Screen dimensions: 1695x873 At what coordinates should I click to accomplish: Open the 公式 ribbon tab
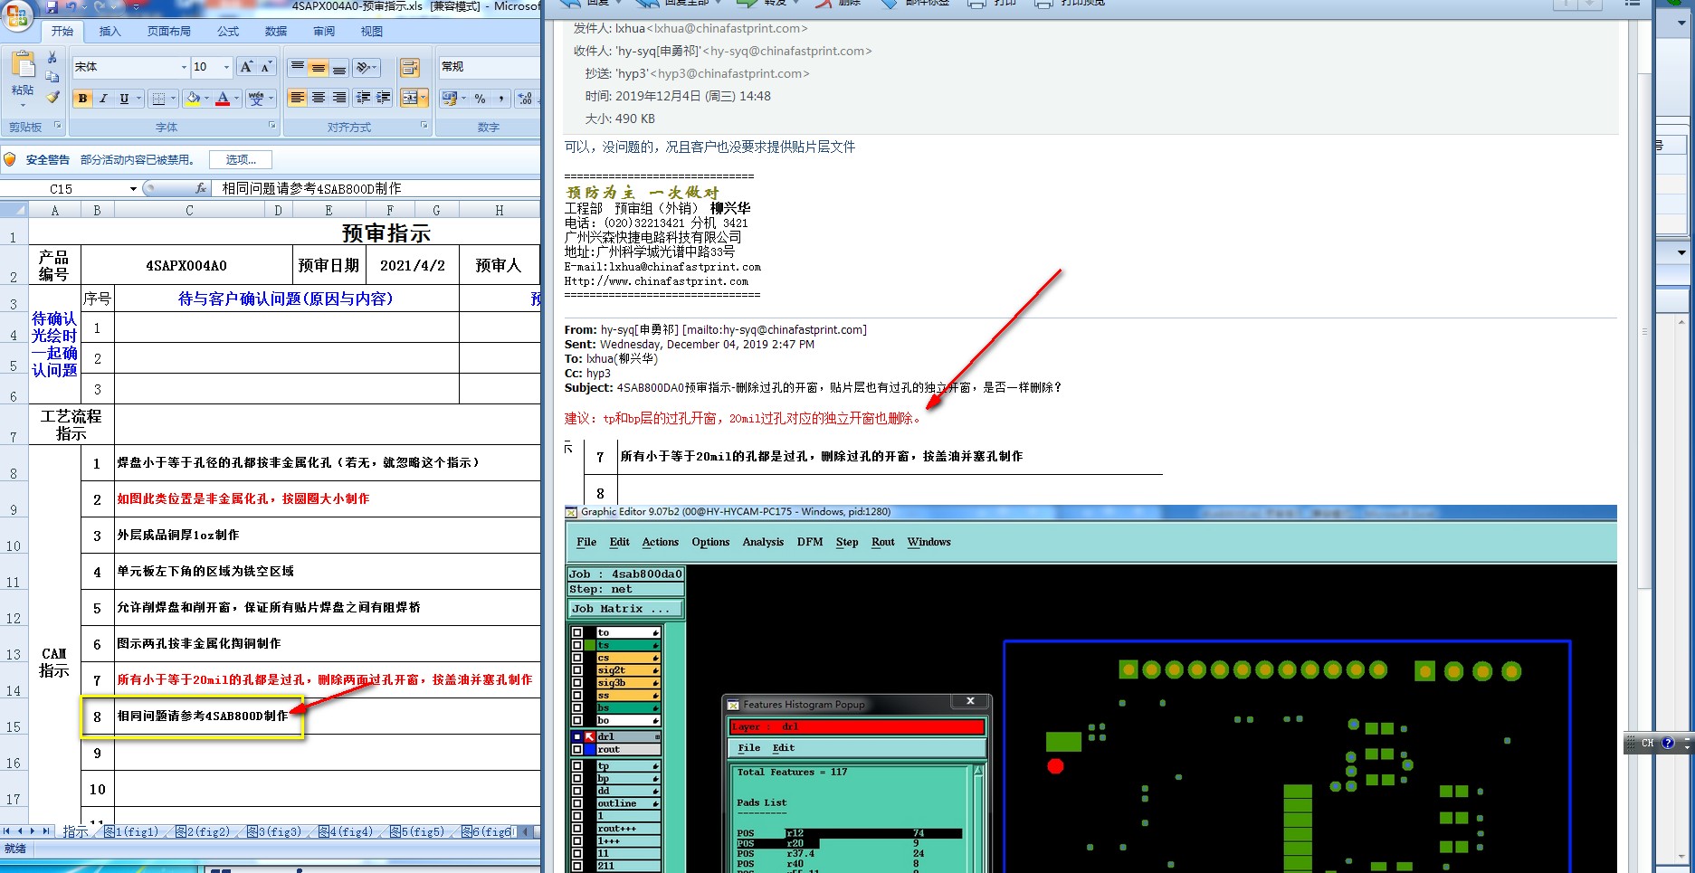click(x=228, y=32)
